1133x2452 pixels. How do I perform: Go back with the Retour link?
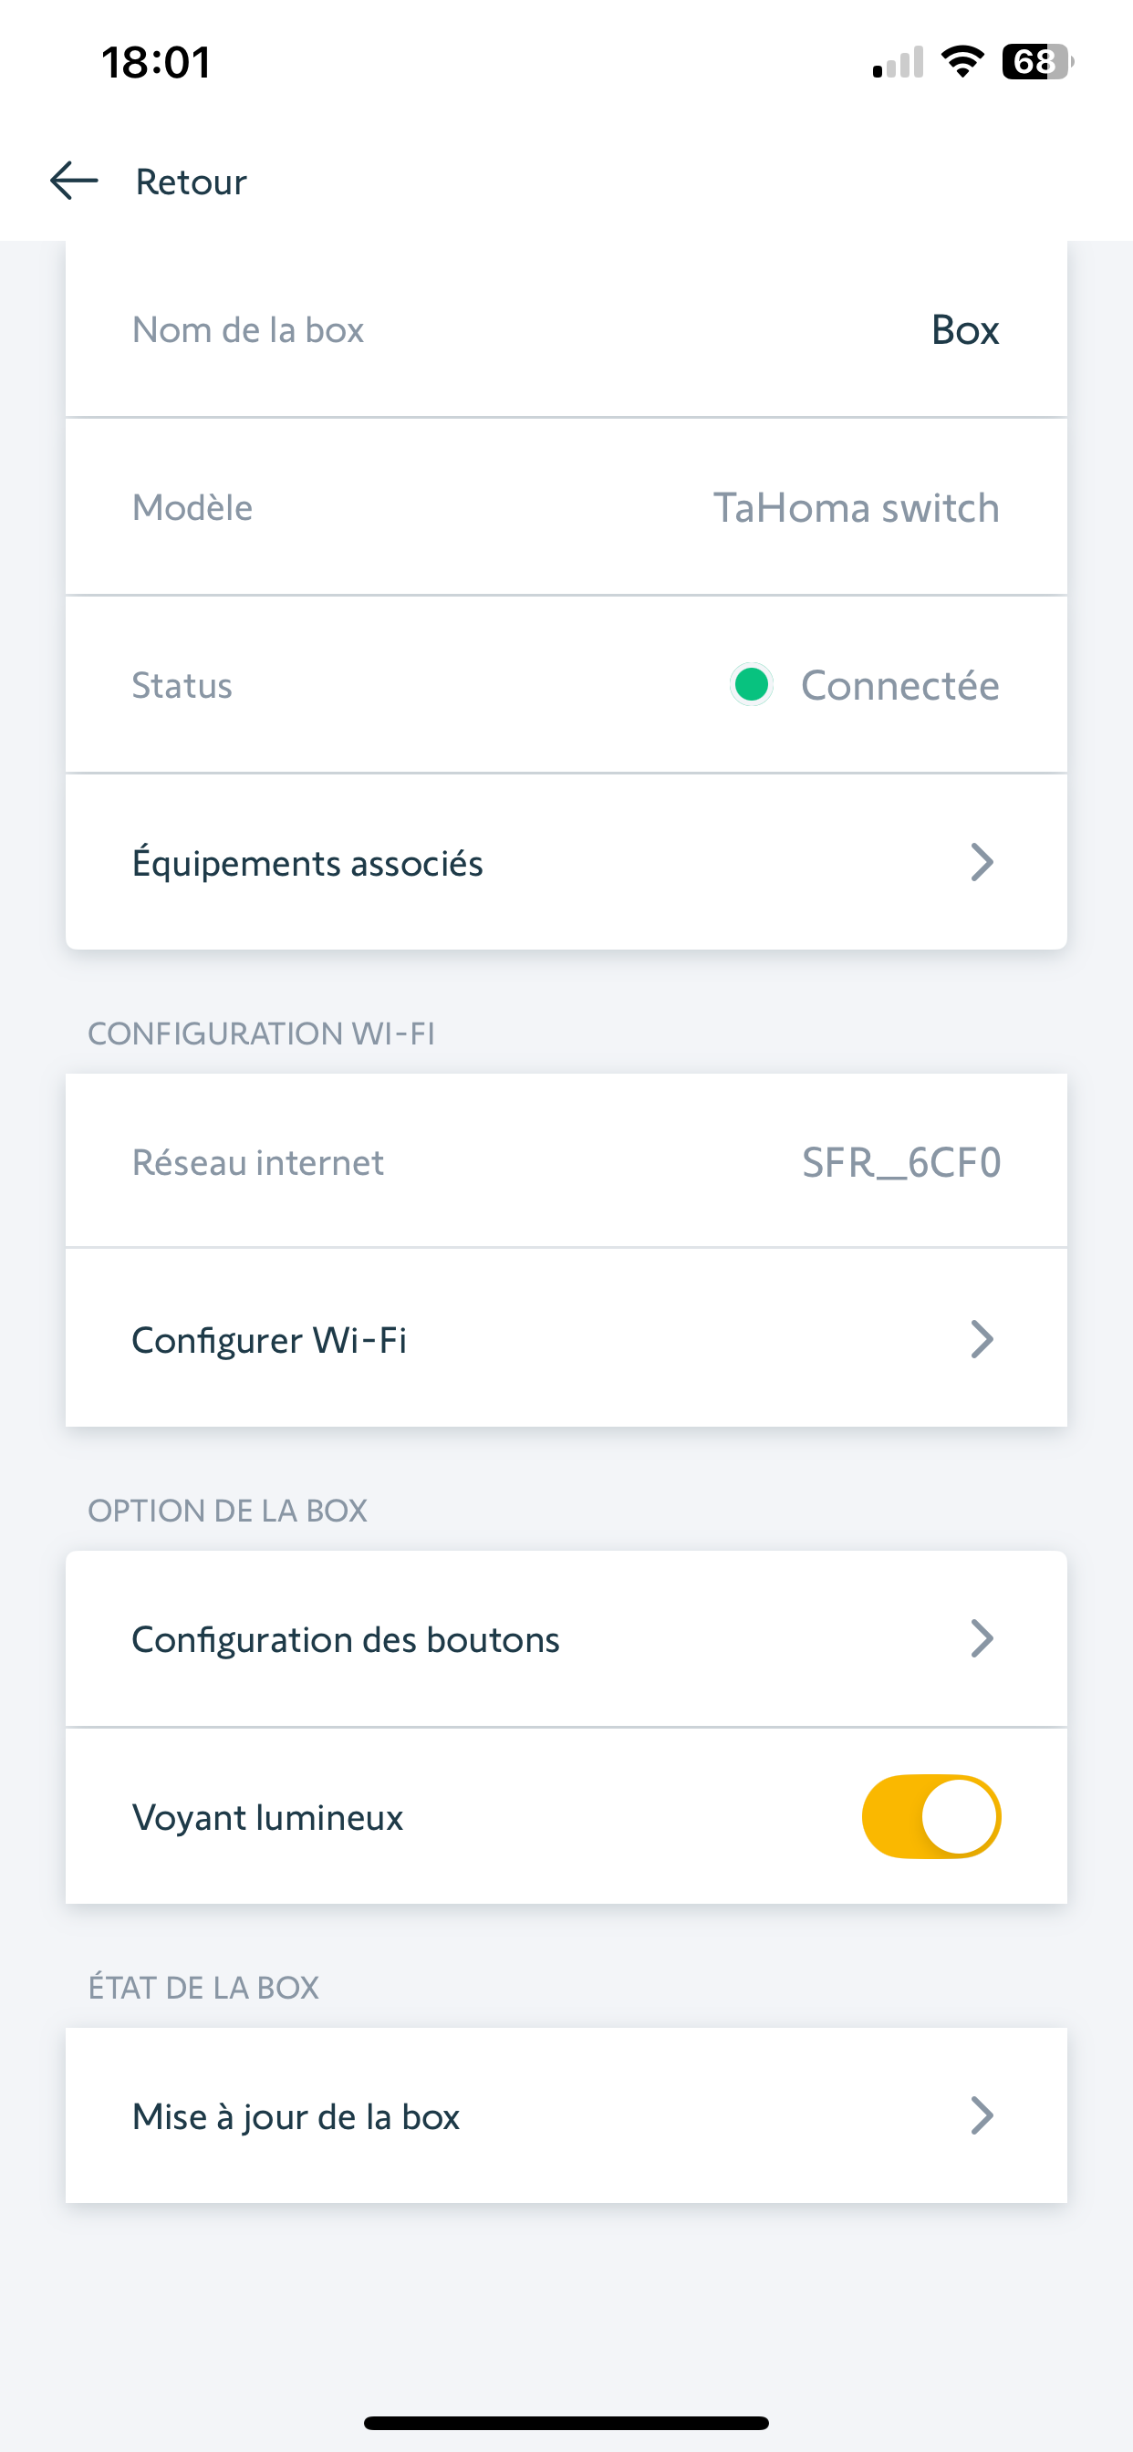coord(191,182)
